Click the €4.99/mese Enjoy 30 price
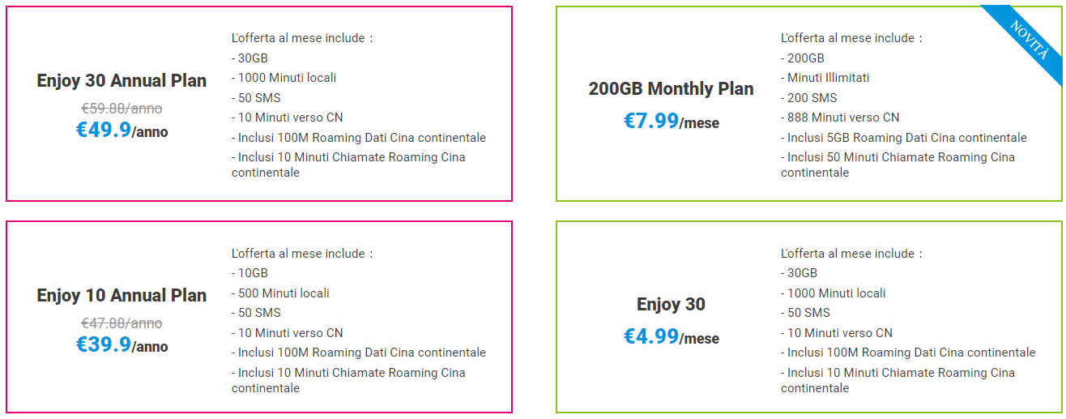This screenshot has width=1066, height=419. tap(671, 336)
